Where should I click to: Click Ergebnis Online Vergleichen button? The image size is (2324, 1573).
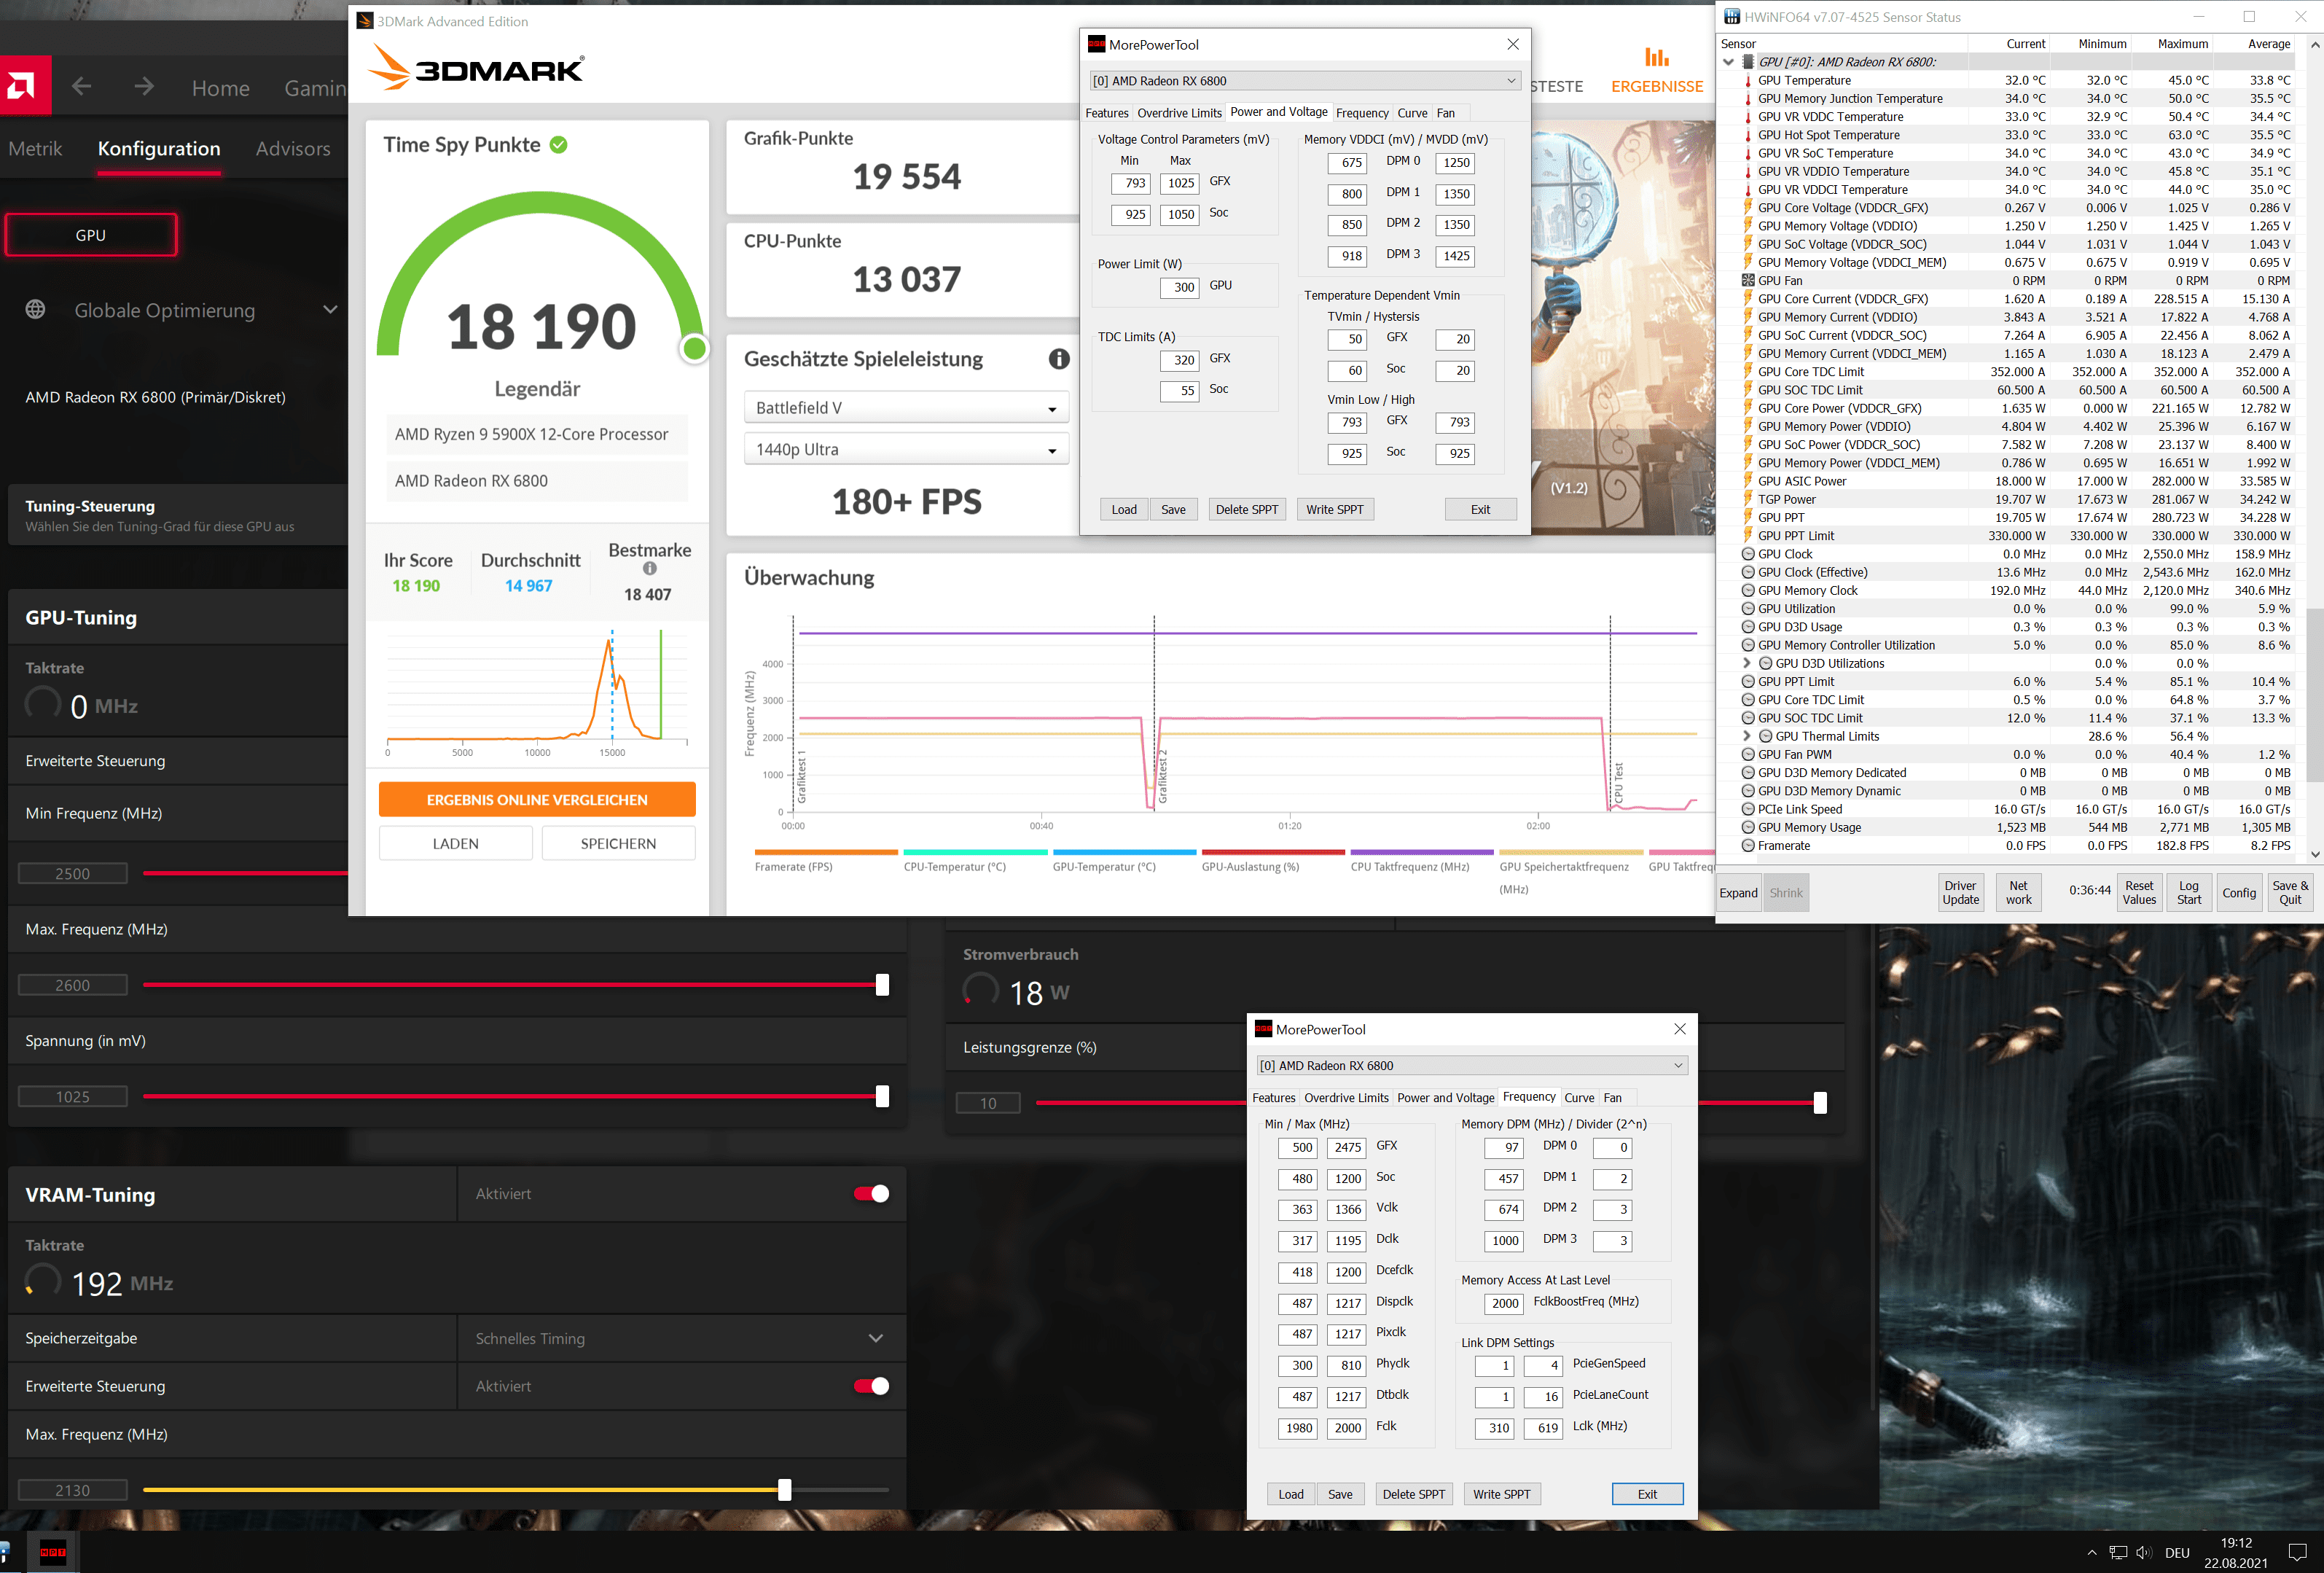tap(537, 800)
